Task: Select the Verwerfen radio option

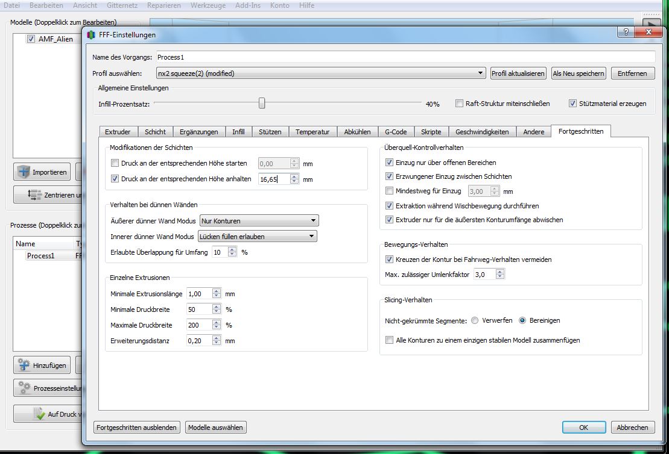Action: 475,320
